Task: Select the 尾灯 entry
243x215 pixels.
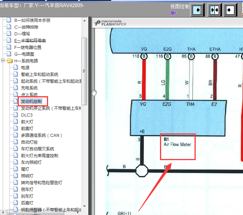Action: (25, 169)
